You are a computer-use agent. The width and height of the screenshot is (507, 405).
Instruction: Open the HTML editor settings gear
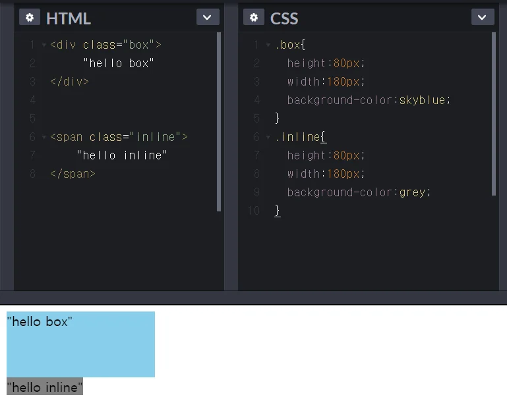coord(29,17)
